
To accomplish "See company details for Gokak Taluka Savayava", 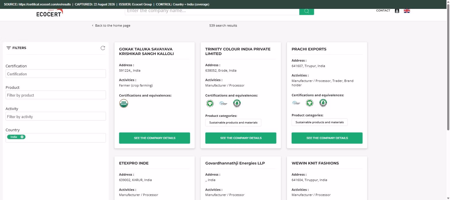I will [154, 138].
